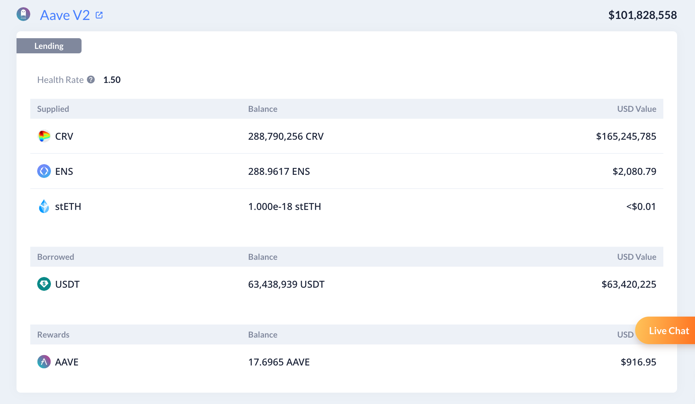Viewport: 695px width, 404px height.
Task: Click the 1.50 health rate value
Action: (112, 80)
